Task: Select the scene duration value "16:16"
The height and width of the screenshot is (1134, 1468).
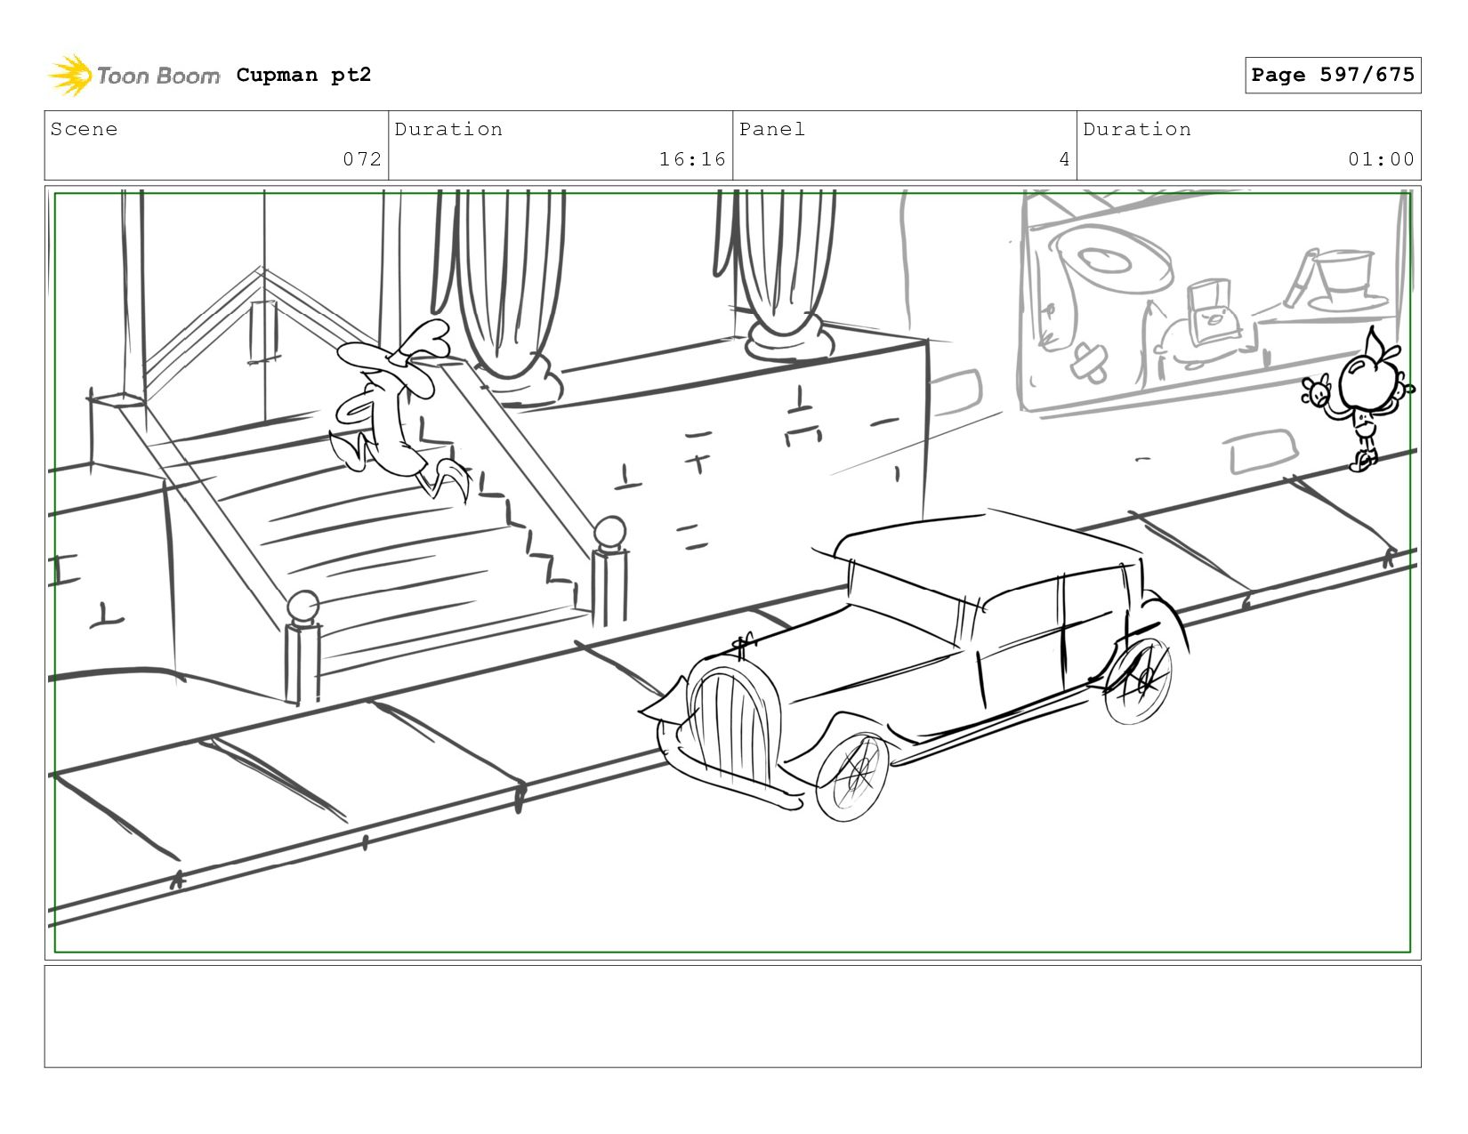Action: click(x=692, y=159)
